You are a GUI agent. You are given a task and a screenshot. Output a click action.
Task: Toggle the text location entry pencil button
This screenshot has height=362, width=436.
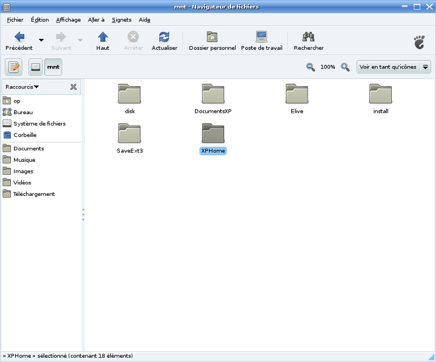click(13, 67)
